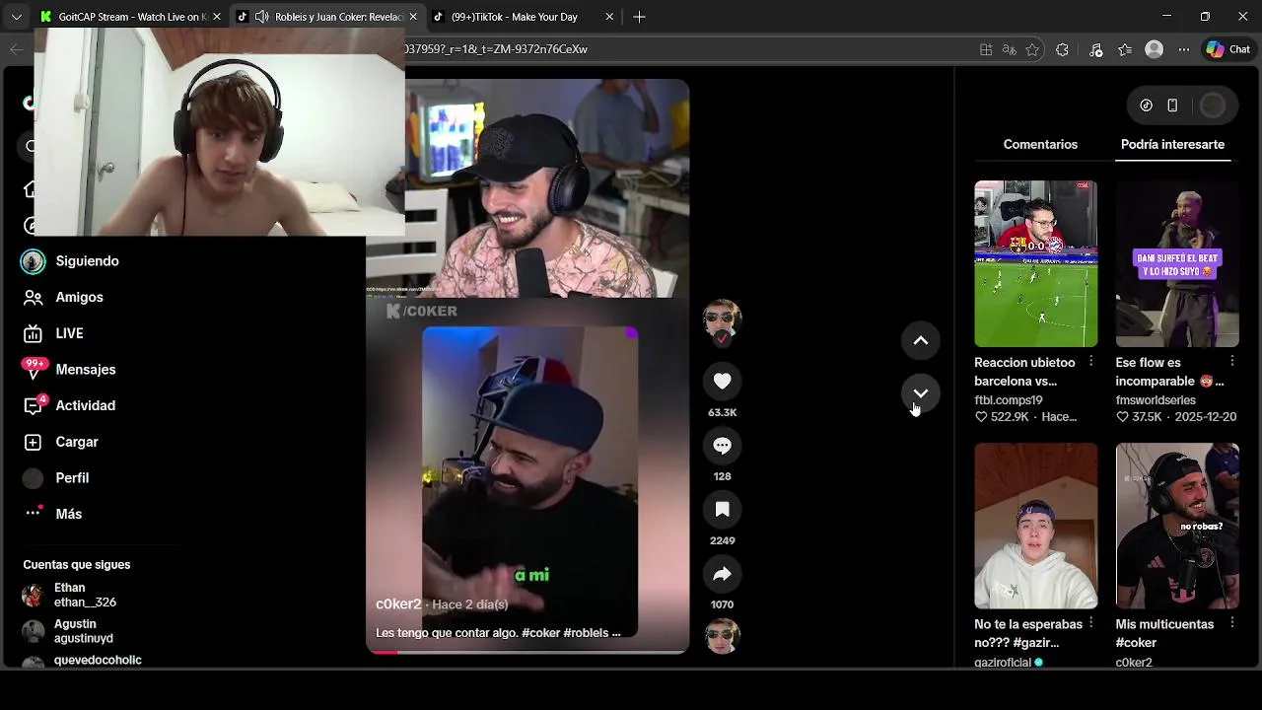Visit the fmsworldseries author link

click(1156, 400)
